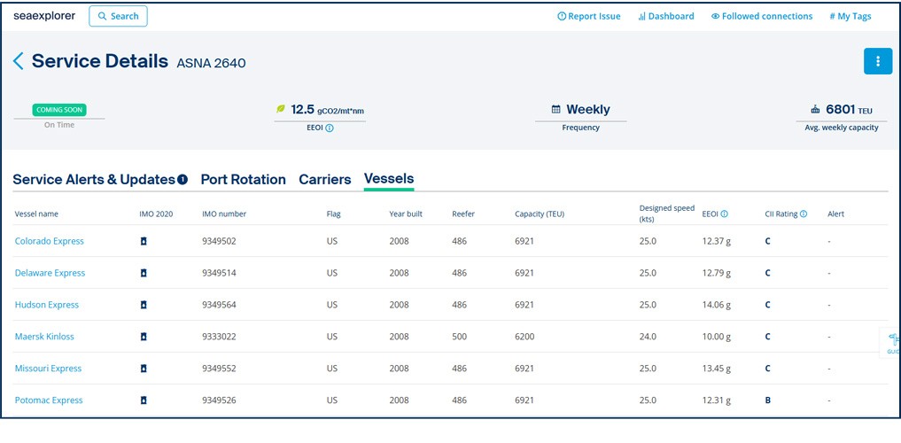Click the EEOI column header info icon
Image resolution: width=901 pixels, height=443 pixels.
pyautogui.click(x=725, y=214)
